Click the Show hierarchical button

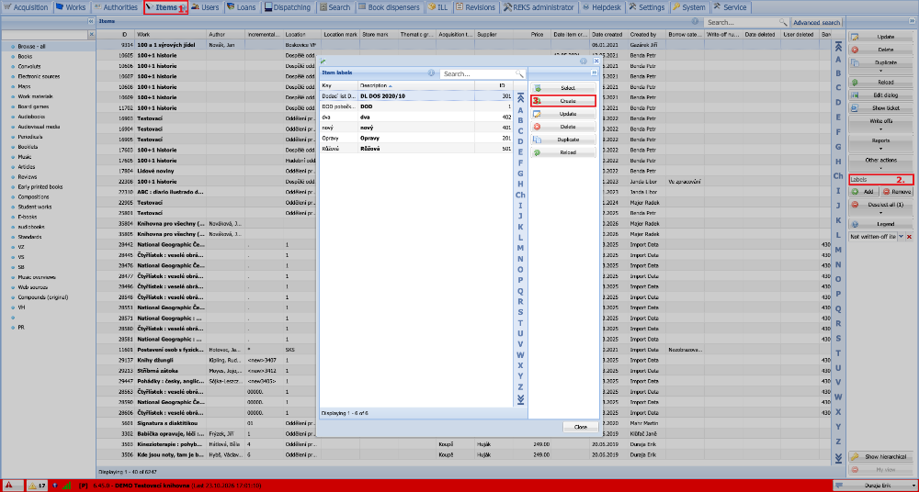881,457
